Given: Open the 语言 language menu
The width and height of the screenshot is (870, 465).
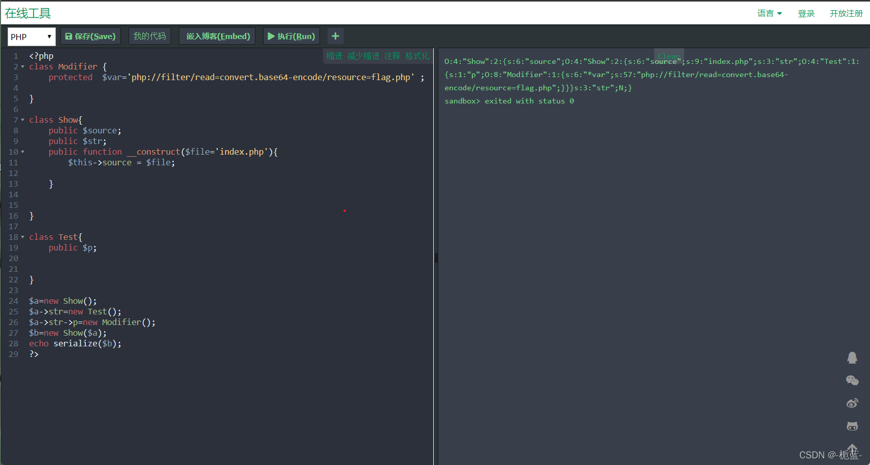Looking at the screenshot, I should pos(769,13).
